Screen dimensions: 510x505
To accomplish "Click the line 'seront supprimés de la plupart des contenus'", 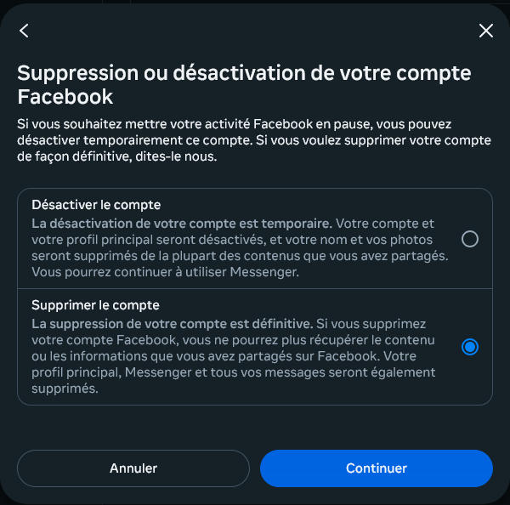I will point(240,256).
